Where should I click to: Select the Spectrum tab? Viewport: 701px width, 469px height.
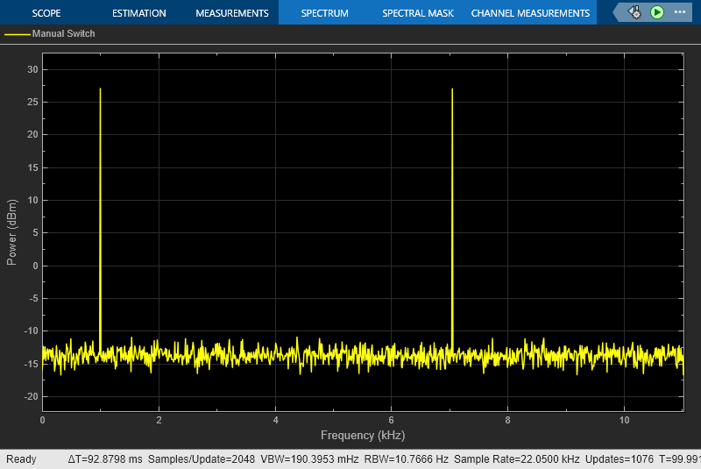324,13
